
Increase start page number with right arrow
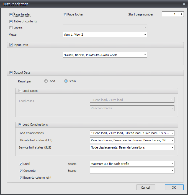[x=182, y=14]
